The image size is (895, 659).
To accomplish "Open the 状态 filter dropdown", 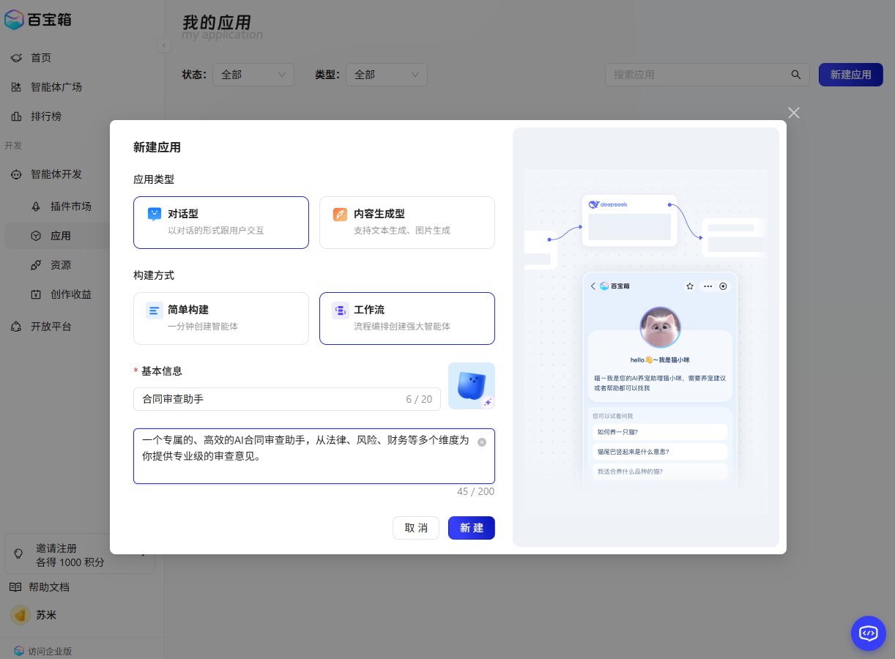I will [253, 75].
